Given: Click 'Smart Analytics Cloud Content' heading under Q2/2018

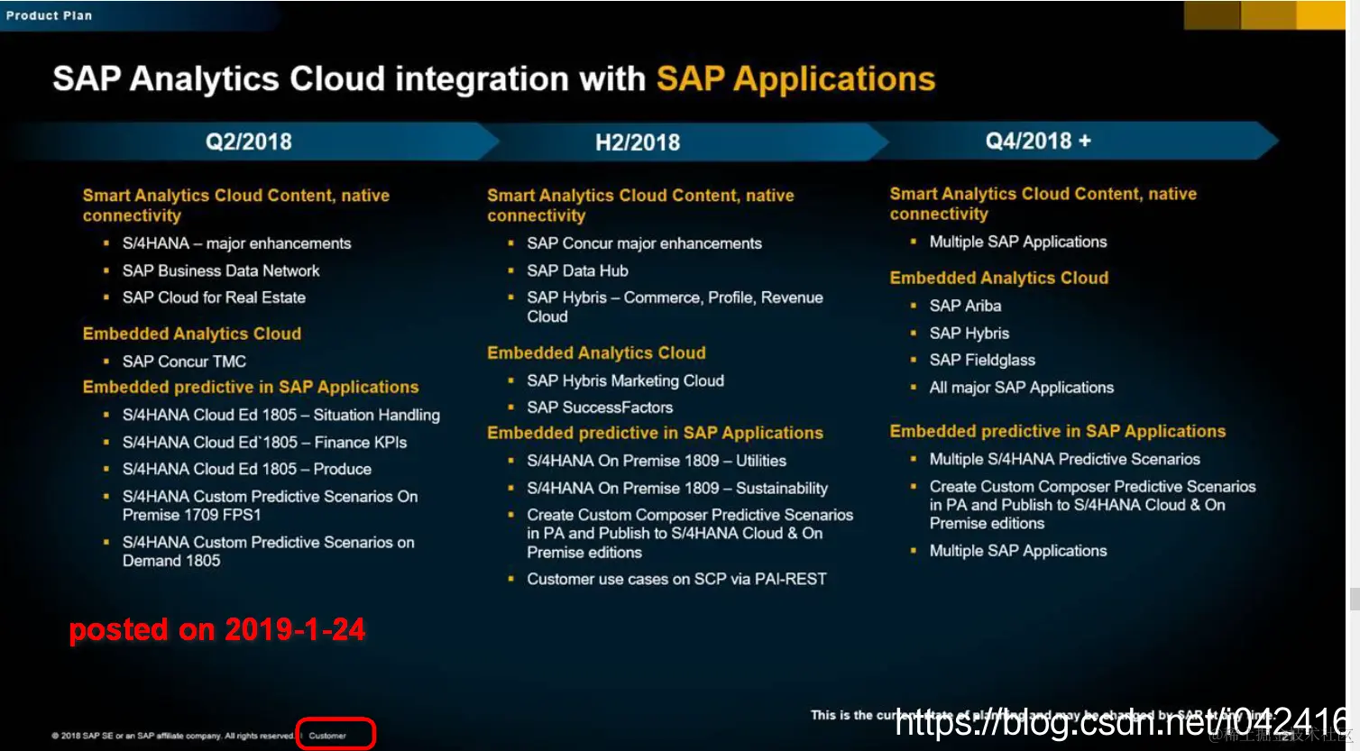Looking at the screenshot, I should click(236, 205).
